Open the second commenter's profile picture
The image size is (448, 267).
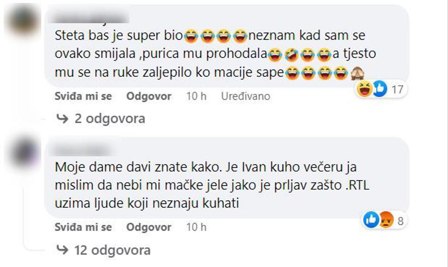pos(24,153)
